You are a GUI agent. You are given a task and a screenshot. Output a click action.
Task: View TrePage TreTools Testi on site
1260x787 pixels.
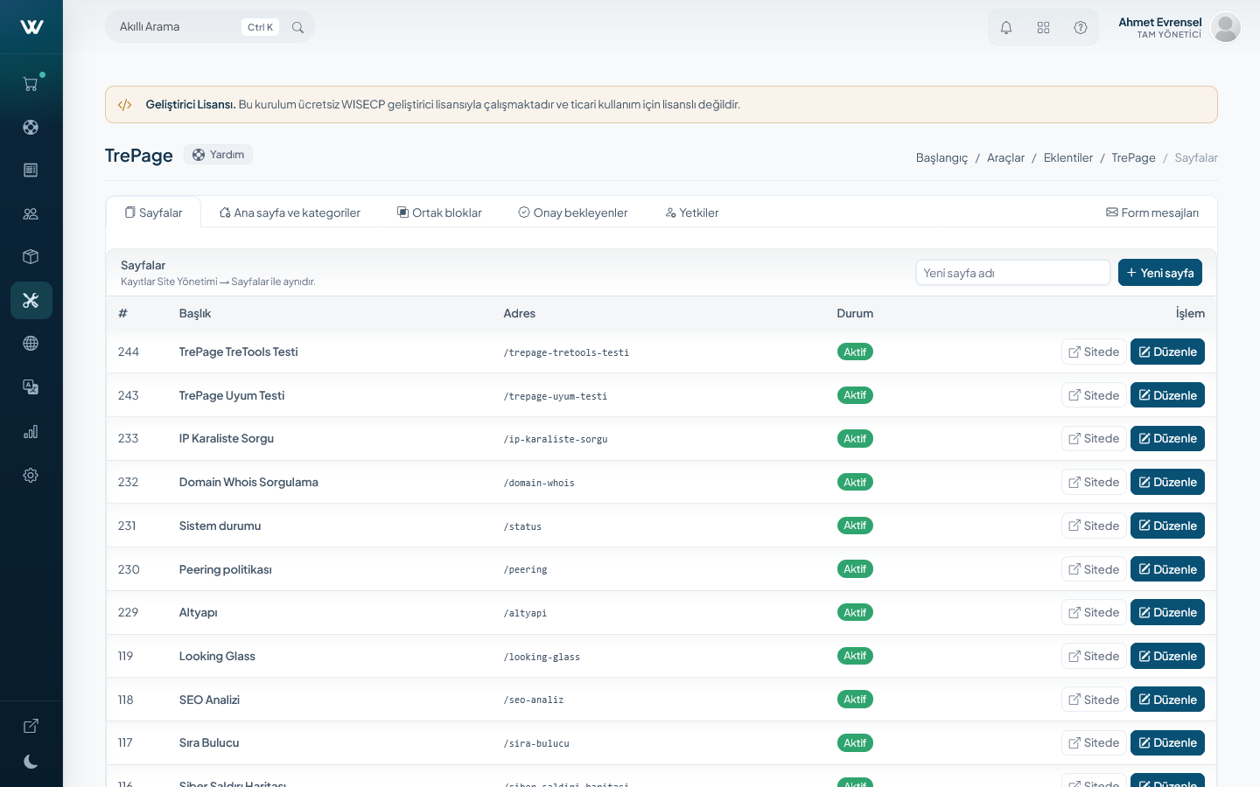[x=1094, y=352]
